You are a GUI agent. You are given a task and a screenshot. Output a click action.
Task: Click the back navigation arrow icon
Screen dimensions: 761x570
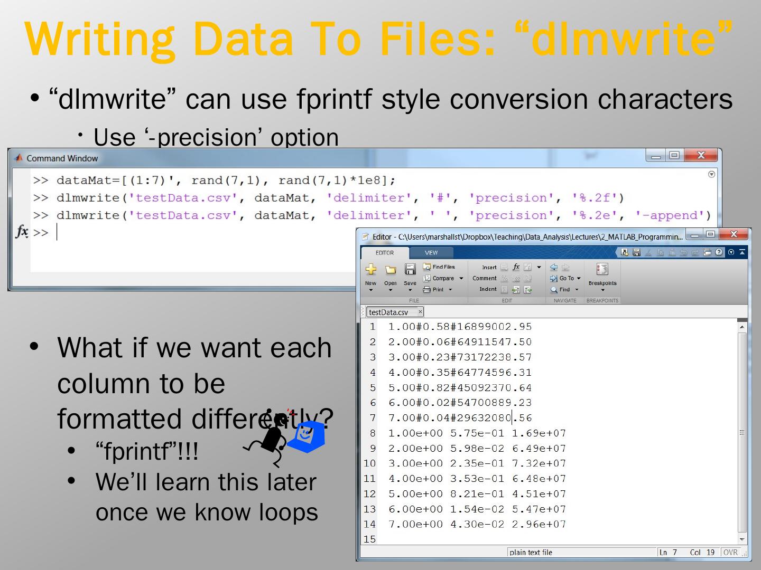[554, 267]
